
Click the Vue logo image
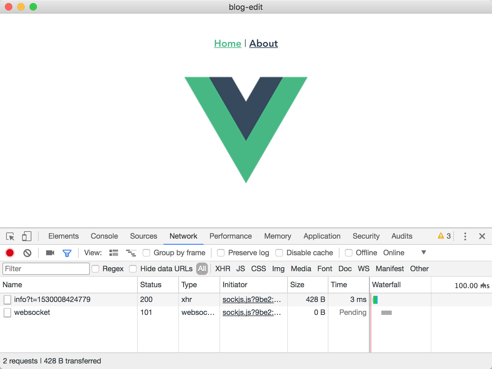[x=246, y=130]
